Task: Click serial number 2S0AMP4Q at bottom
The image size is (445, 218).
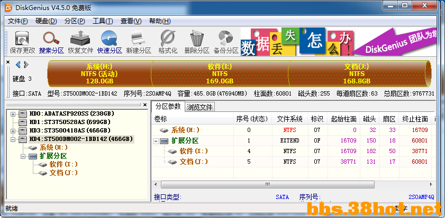Action: pyautogui.click(x=421, y=197)
